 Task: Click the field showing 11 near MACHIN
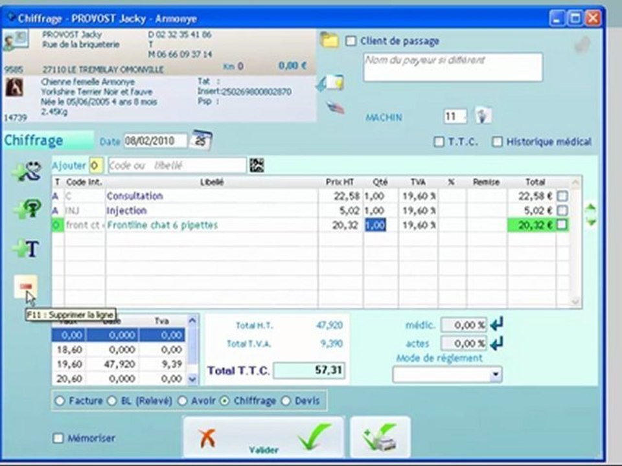pyautogui.click(x=455, y=116)
